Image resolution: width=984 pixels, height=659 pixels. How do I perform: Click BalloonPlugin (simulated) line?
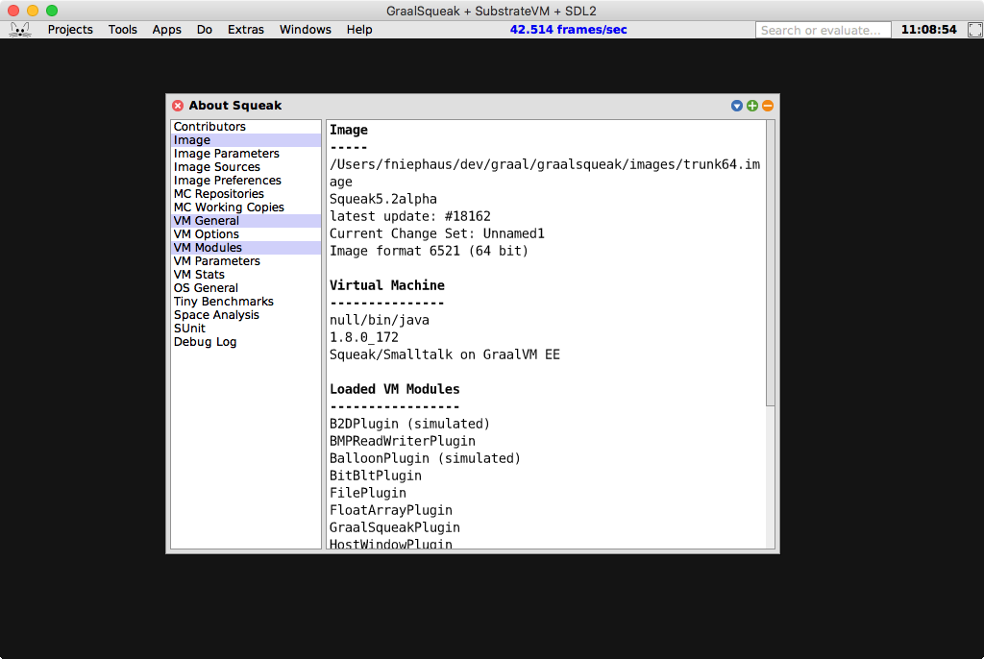(x=425, y=459)
